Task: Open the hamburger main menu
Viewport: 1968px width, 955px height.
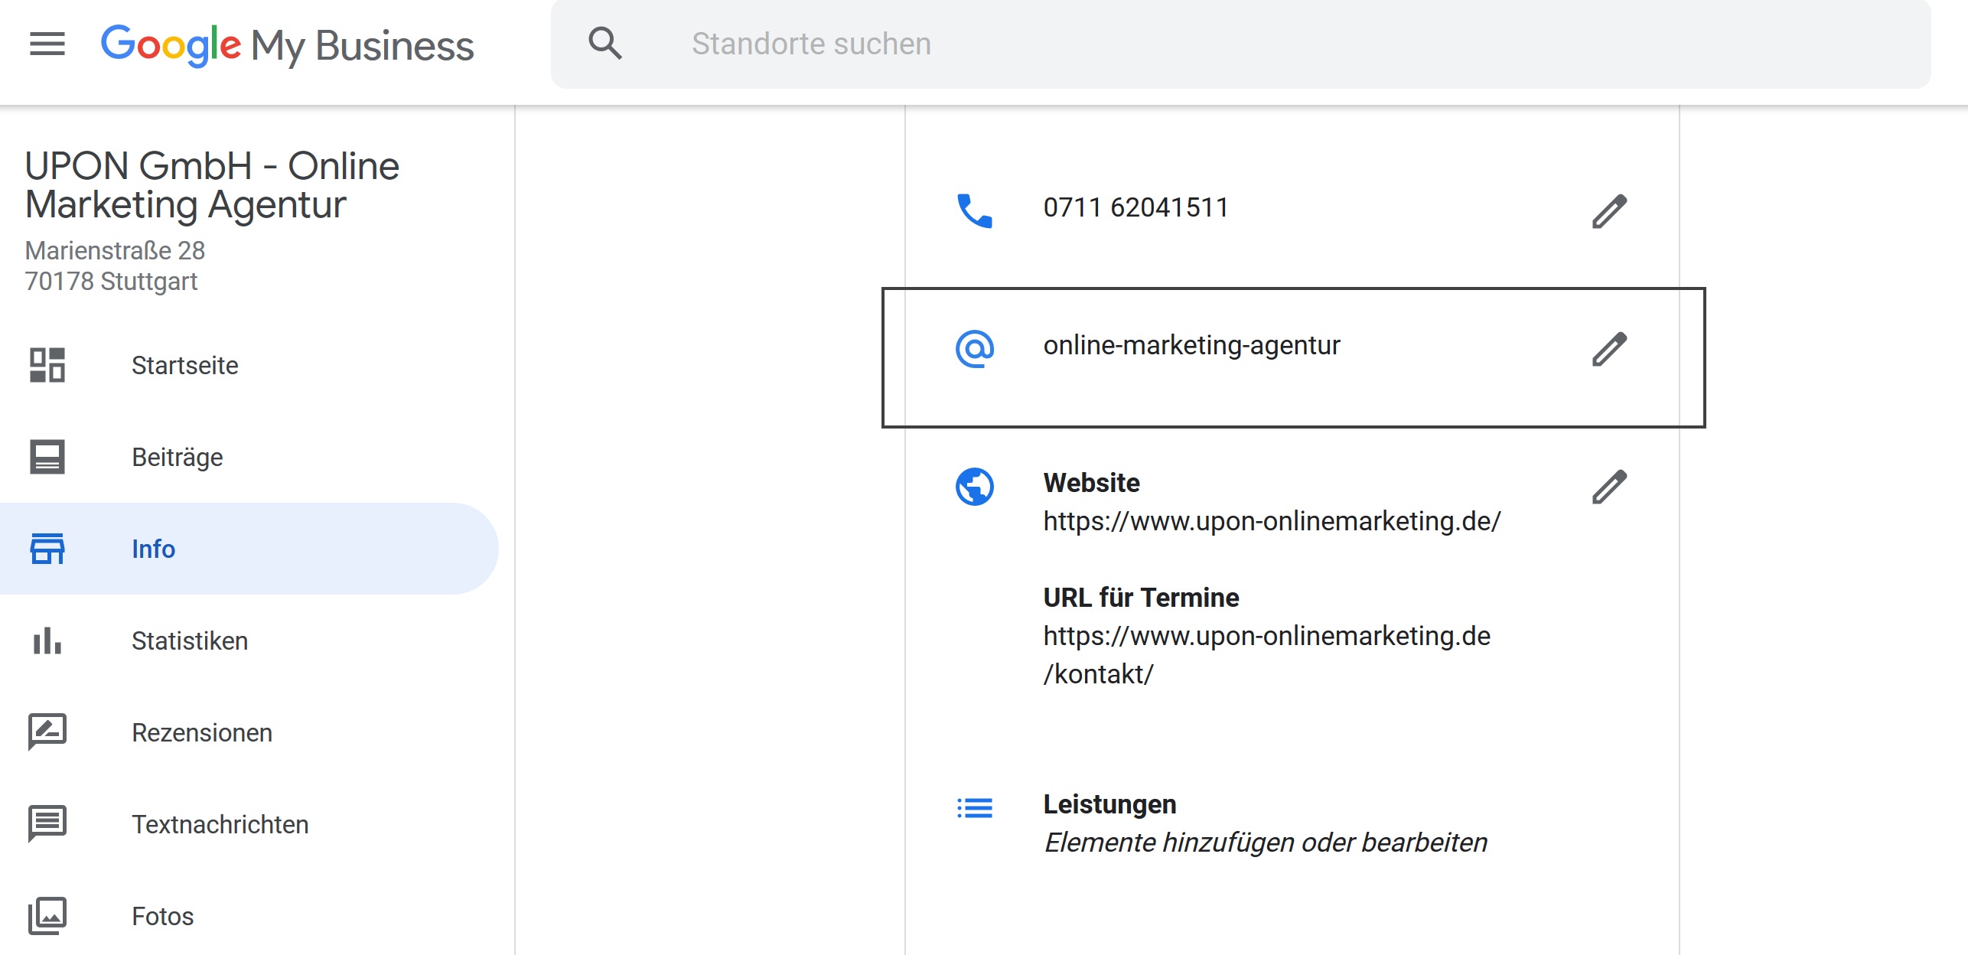Action: pyautogui.click(x=47, y=44)
